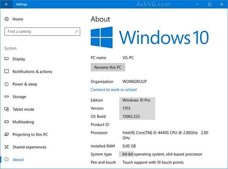Click Organization value WORKGROUP
This screenshot has width=228, height=169.
point(134,82)
